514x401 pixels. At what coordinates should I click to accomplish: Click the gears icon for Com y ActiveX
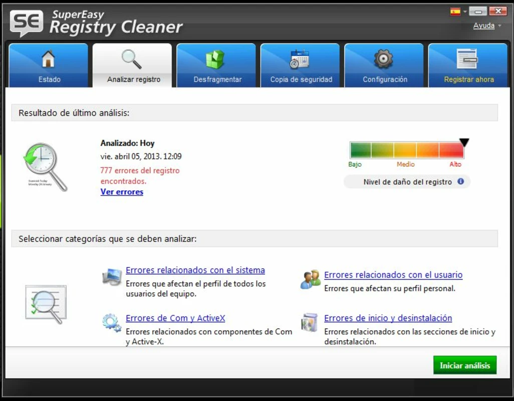112,323
